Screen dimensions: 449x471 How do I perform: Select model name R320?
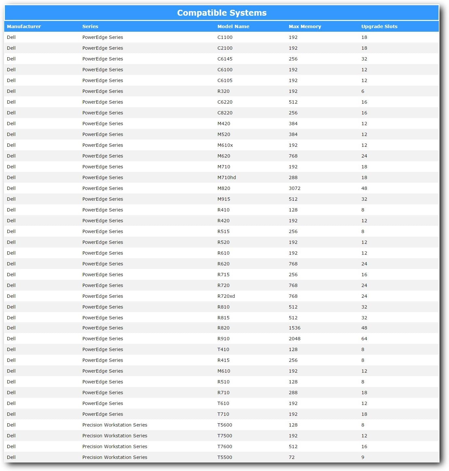[x=223, y=91]
